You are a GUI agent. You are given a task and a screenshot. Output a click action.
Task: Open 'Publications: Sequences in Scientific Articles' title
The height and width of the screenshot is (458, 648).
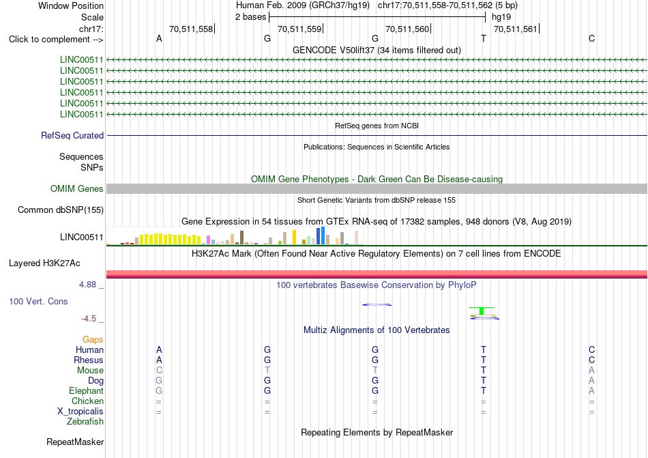click(x=377, y=147)
